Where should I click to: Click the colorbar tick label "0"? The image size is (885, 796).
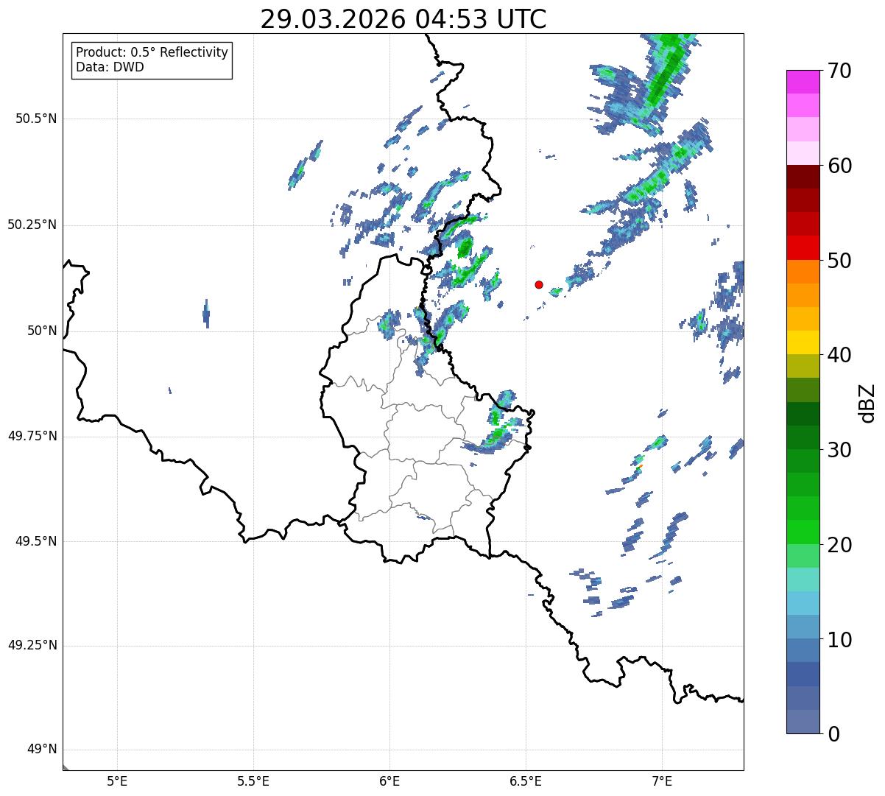tap(833, 734)
